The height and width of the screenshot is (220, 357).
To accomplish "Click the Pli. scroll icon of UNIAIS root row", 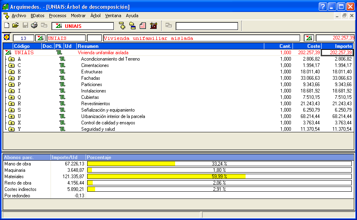I will pyautogui.click(x=59, y=53).
